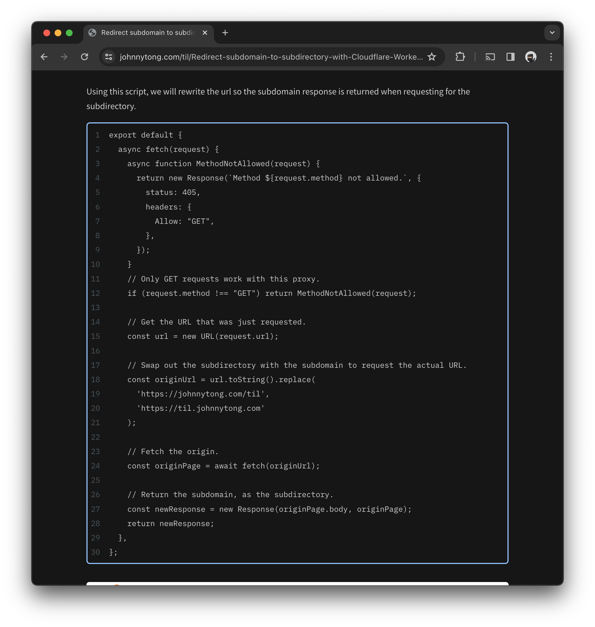Click the 'const originPage' fetch line

223,466
